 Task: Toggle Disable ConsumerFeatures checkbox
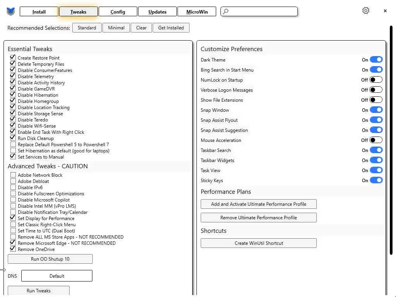[x=13, y=70]
